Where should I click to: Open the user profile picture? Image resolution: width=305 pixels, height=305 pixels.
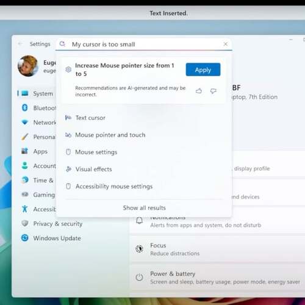28,66
